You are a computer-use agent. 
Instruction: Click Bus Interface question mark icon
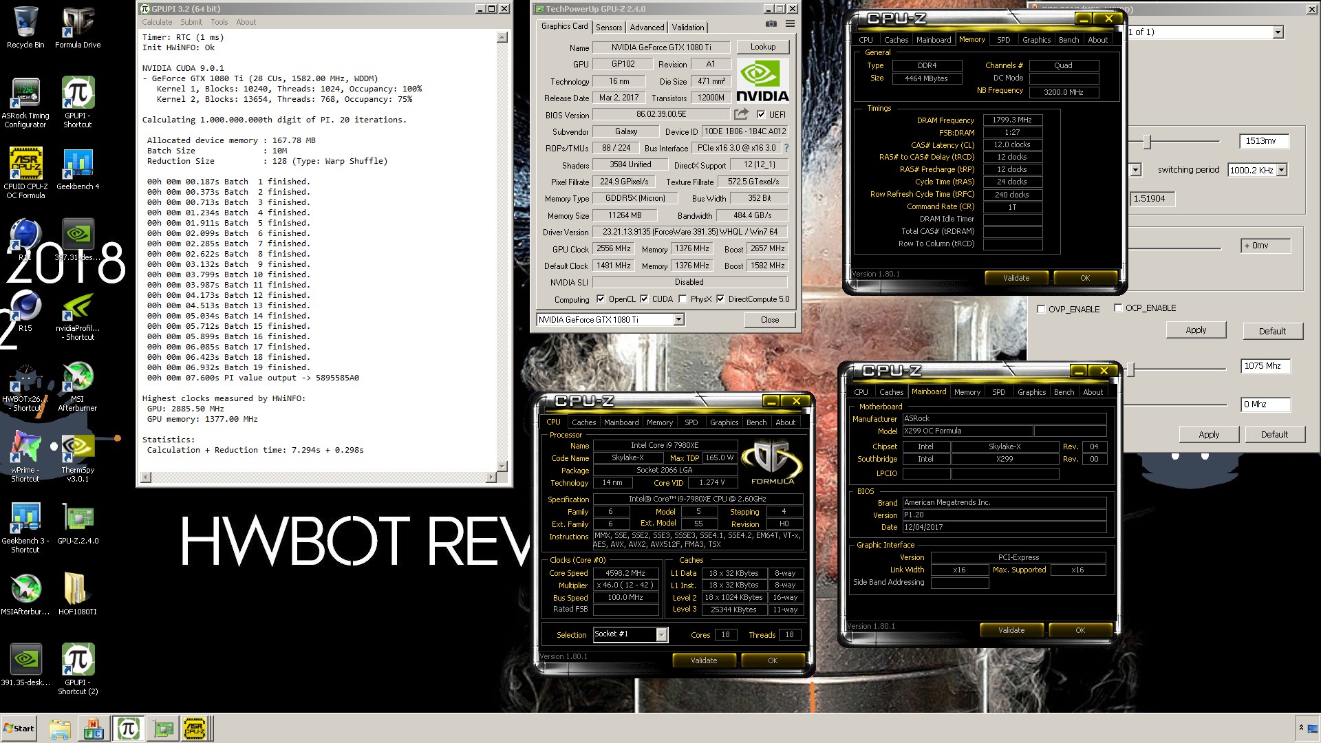(786, 148)
